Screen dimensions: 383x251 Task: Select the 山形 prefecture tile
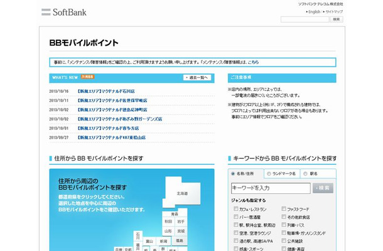(x=168, y=231)
